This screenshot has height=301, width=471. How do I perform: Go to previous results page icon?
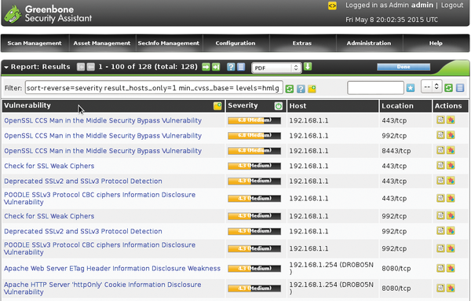[x=91, y=67]
